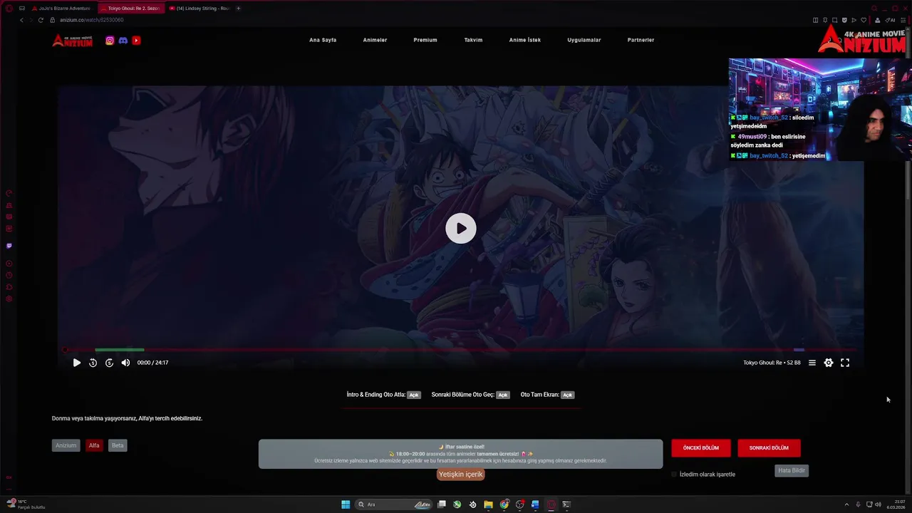Open the episode list icon in the player
The width and height of the screenshot is (912, 513).
[x=812, y=363]
